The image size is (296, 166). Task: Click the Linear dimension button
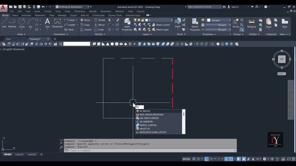pos(70,20)
